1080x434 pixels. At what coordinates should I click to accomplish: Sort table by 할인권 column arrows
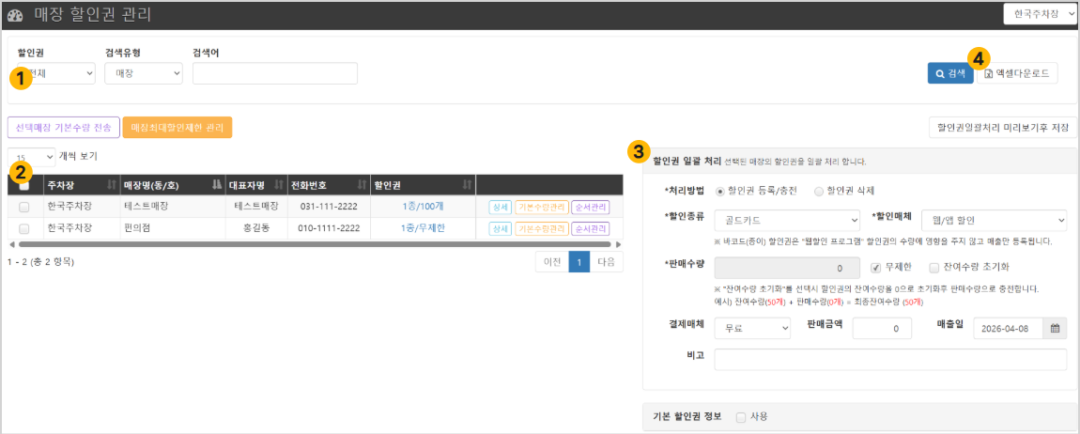pyautogui.click(x=467, y=185)
